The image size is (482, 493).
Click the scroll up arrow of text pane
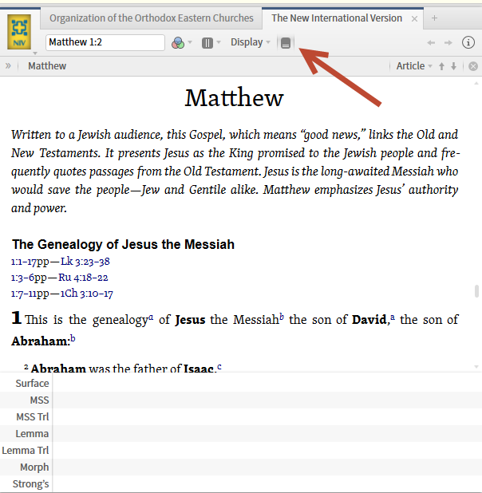coord(476,83)
